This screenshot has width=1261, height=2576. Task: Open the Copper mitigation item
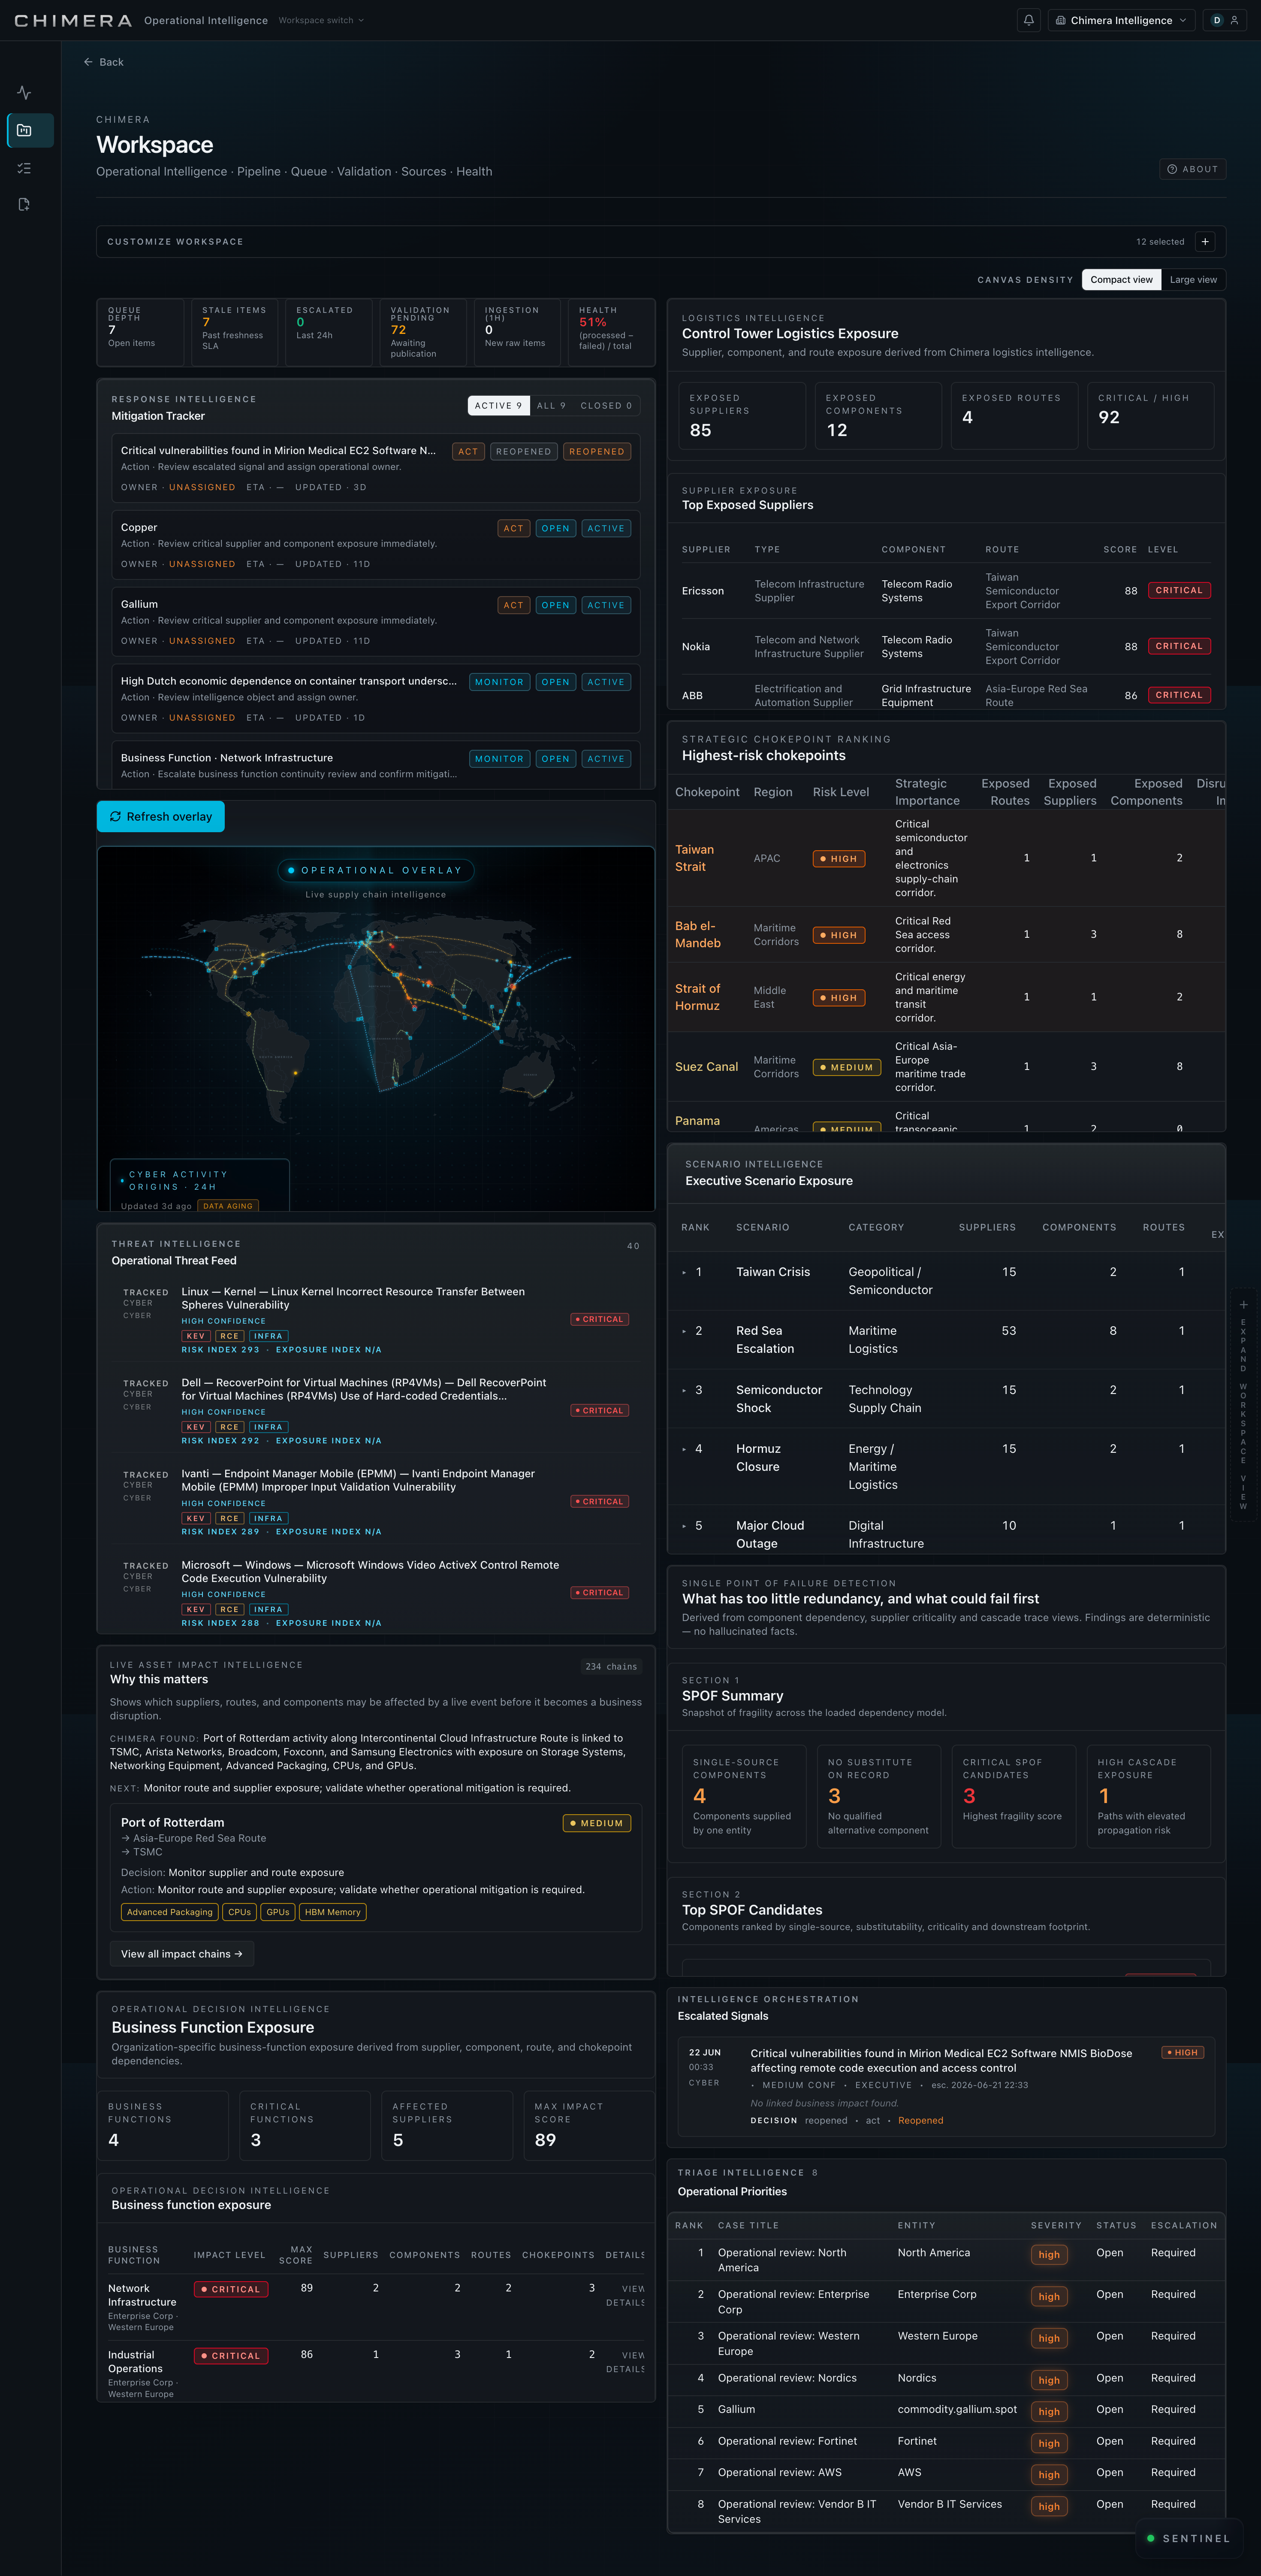376,546
